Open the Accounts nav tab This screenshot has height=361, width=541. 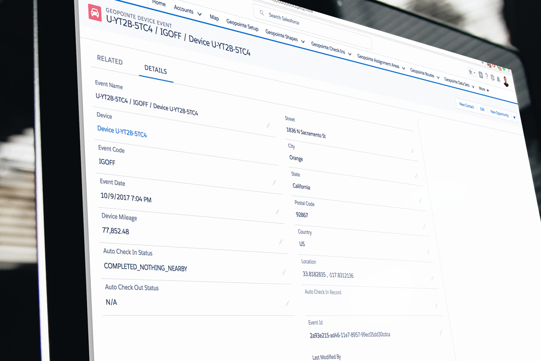tap(183, 9)
